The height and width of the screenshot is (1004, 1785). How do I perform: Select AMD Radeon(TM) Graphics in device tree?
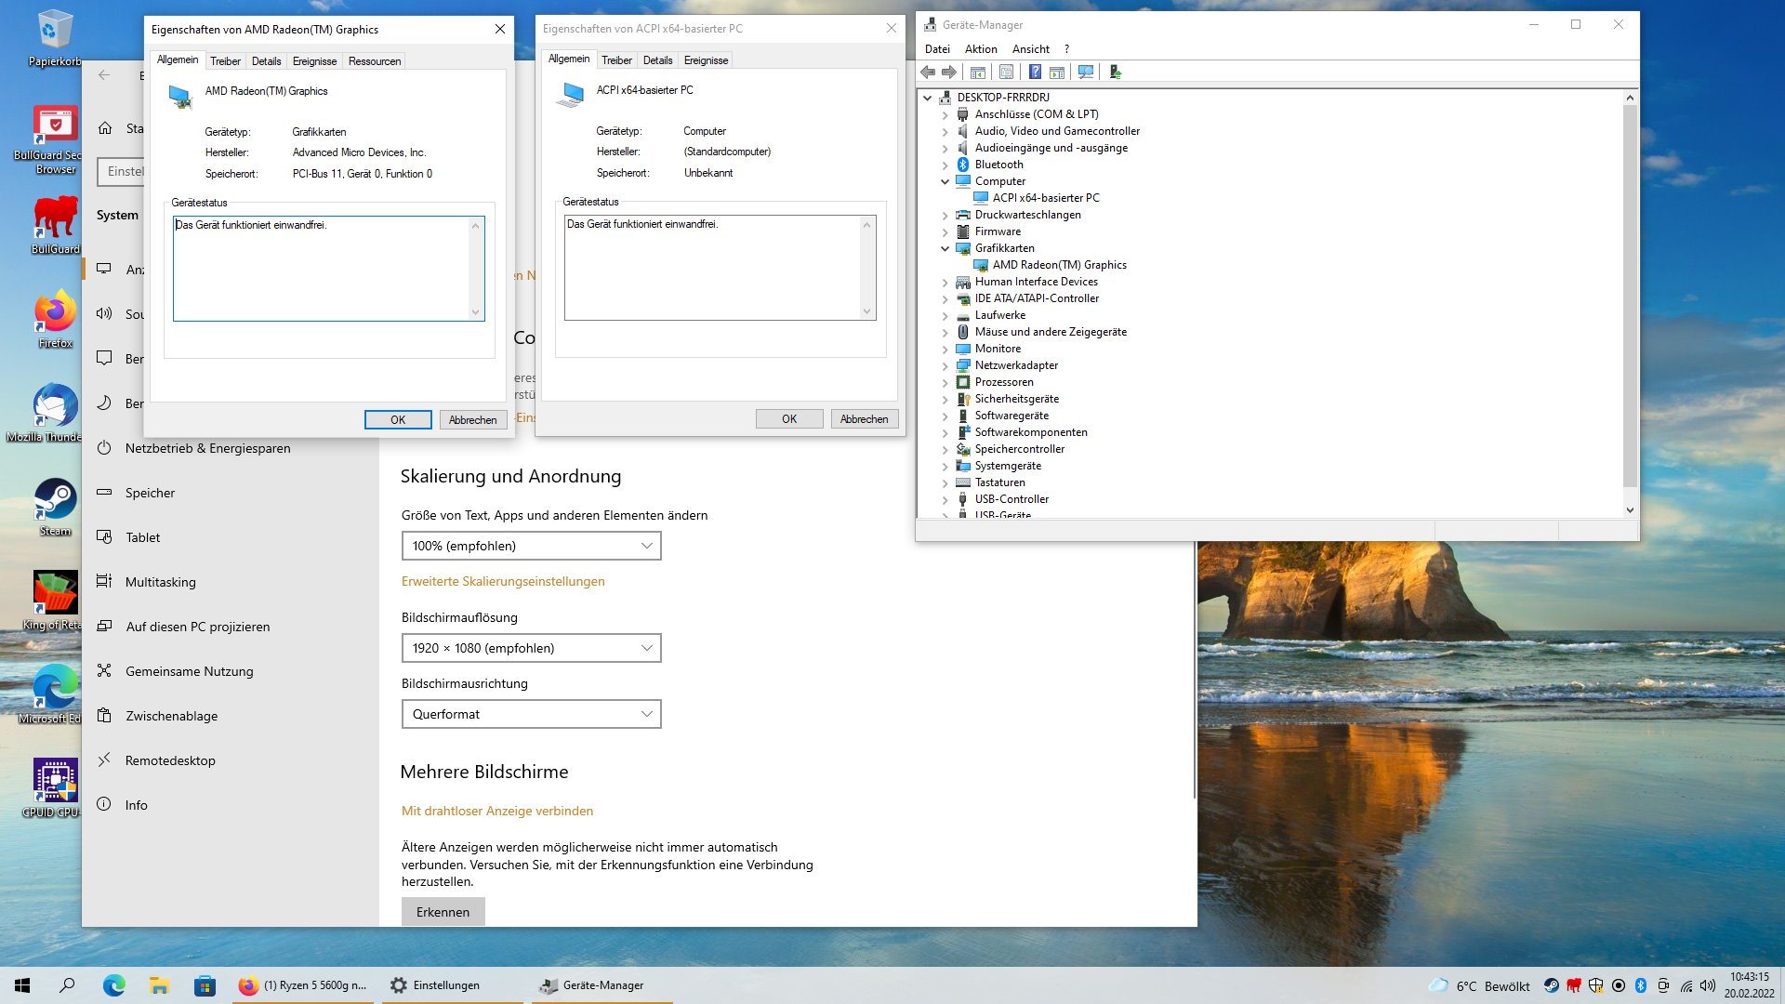click(x=1059, y=265)
